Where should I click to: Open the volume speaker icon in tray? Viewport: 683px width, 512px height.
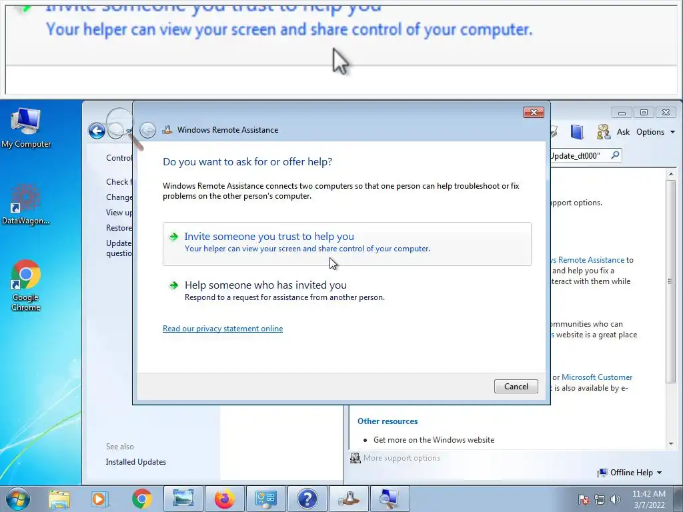616,499
